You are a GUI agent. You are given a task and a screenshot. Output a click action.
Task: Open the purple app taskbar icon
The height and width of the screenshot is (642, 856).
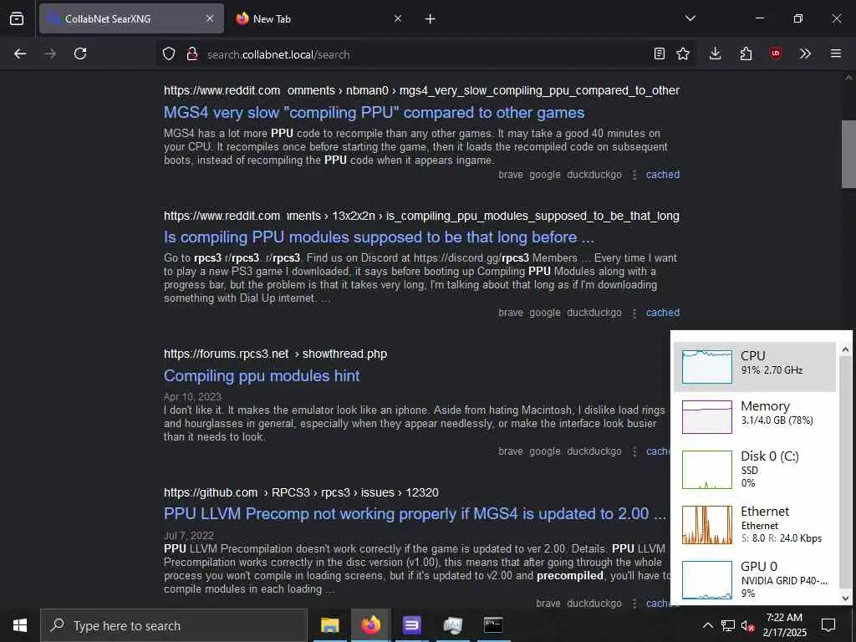point(411,625)
